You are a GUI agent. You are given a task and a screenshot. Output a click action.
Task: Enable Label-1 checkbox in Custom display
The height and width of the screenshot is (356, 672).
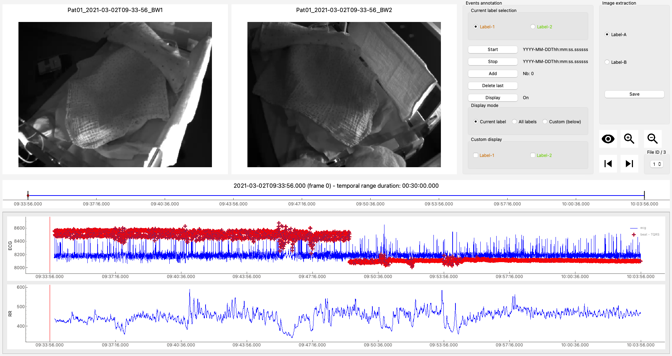point(476,155)
